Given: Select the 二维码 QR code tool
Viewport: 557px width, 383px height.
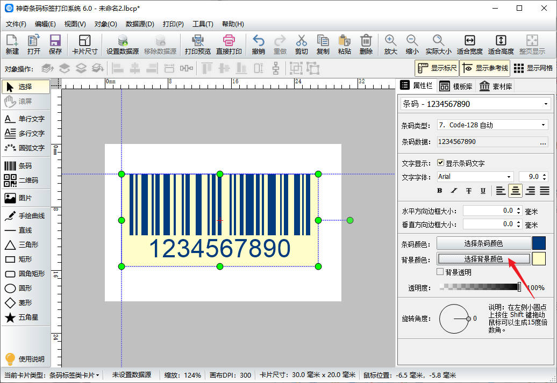Looking at the screenshot, I should (x=26, y=180).
